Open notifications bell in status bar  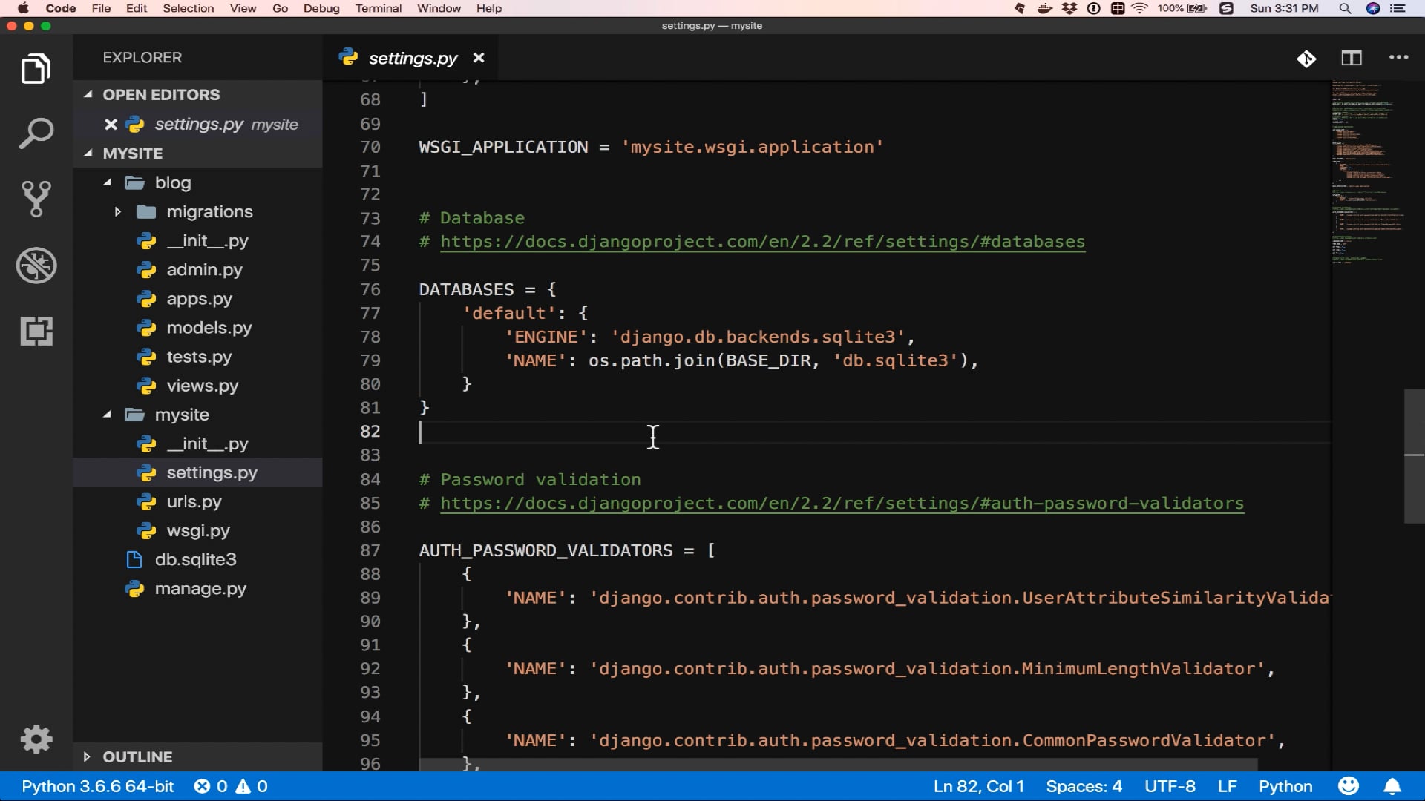pyautogui.click(x=1392, y=786)
